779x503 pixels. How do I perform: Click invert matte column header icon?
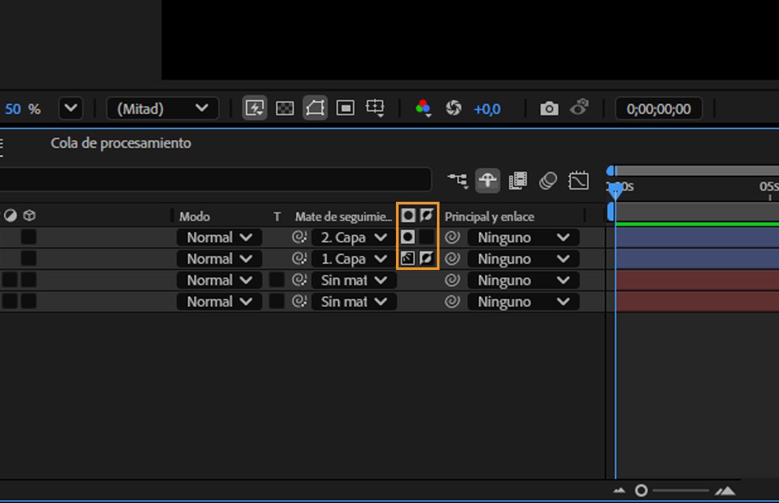tap(427, 215)
